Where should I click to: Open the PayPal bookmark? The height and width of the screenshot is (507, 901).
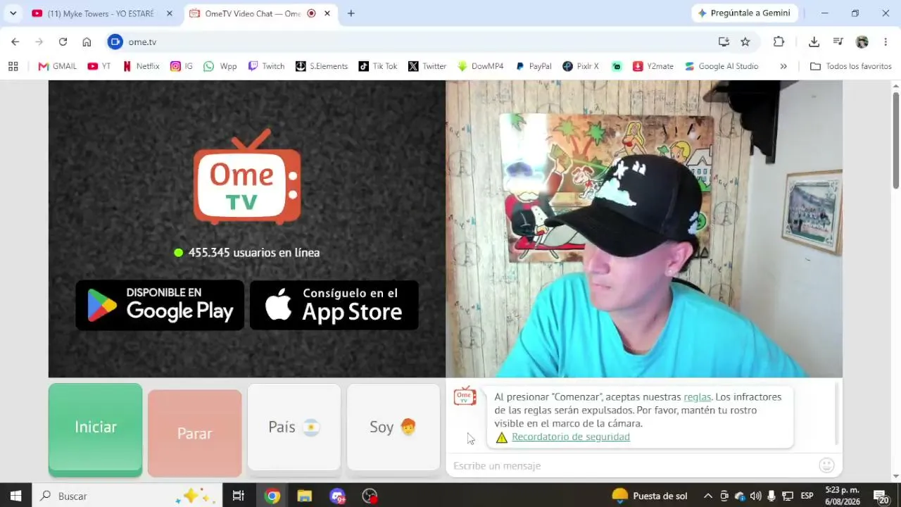(x=534, y=66)
